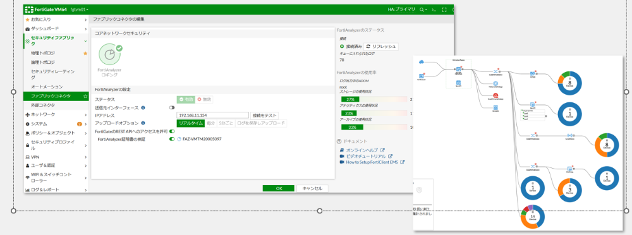Open the オンラインヘルプ link
The image size is (632, 235).
(x=362, y=150)
